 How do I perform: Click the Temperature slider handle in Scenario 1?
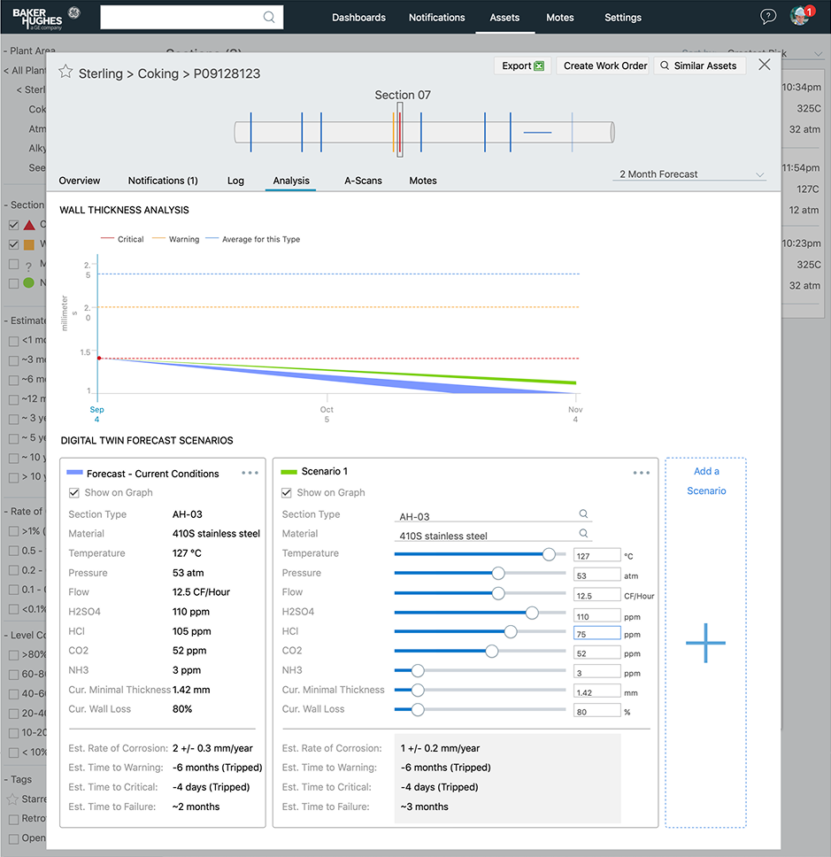click(x=549, y=554)
